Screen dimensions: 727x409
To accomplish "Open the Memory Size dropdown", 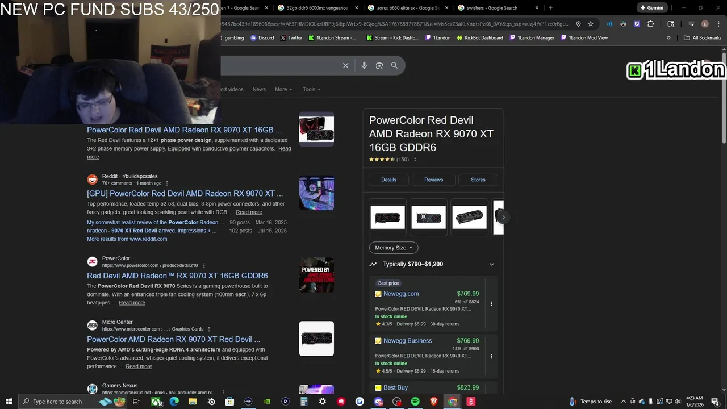I will click(394, 248).
